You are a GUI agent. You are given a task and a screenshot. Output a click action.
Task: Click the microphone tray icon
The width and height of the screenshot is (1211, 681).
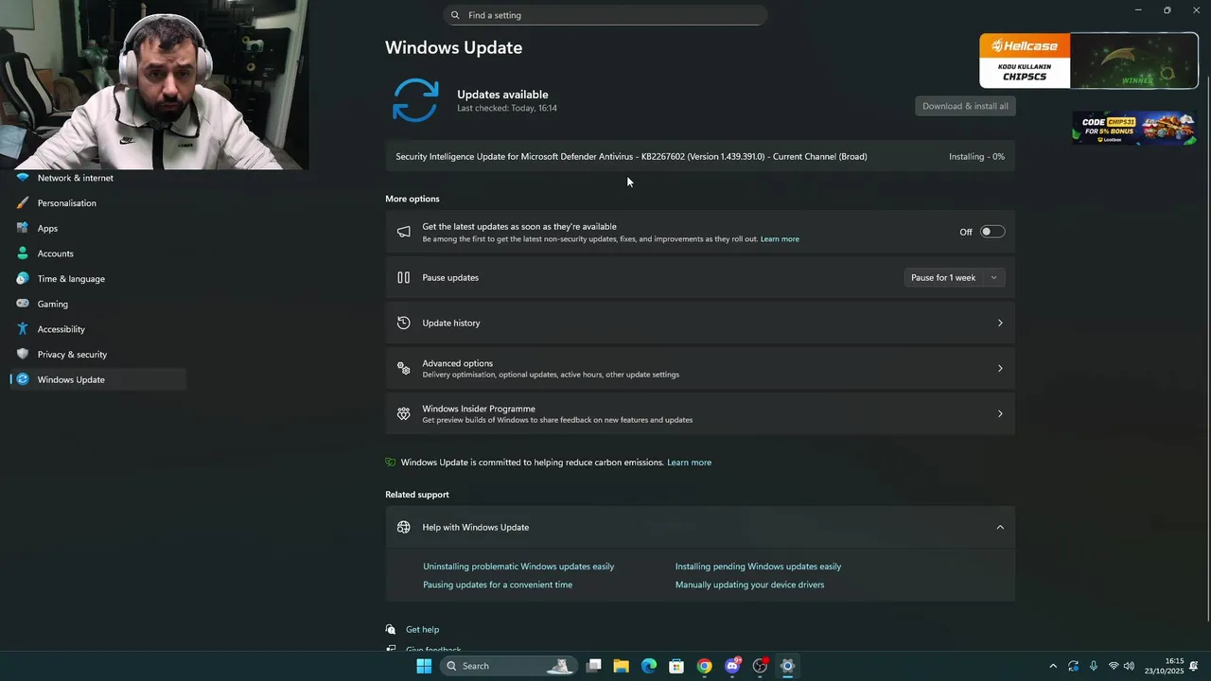[1095, 667]
